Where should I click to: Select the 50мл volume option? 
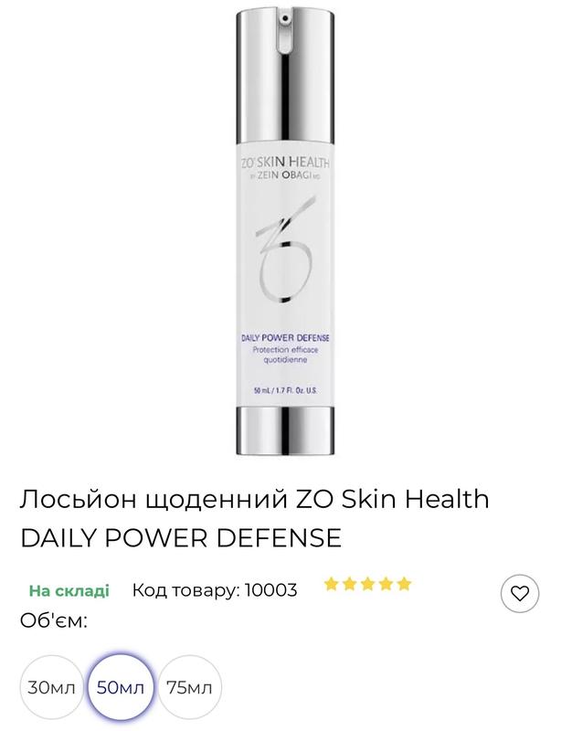point(121,688)
